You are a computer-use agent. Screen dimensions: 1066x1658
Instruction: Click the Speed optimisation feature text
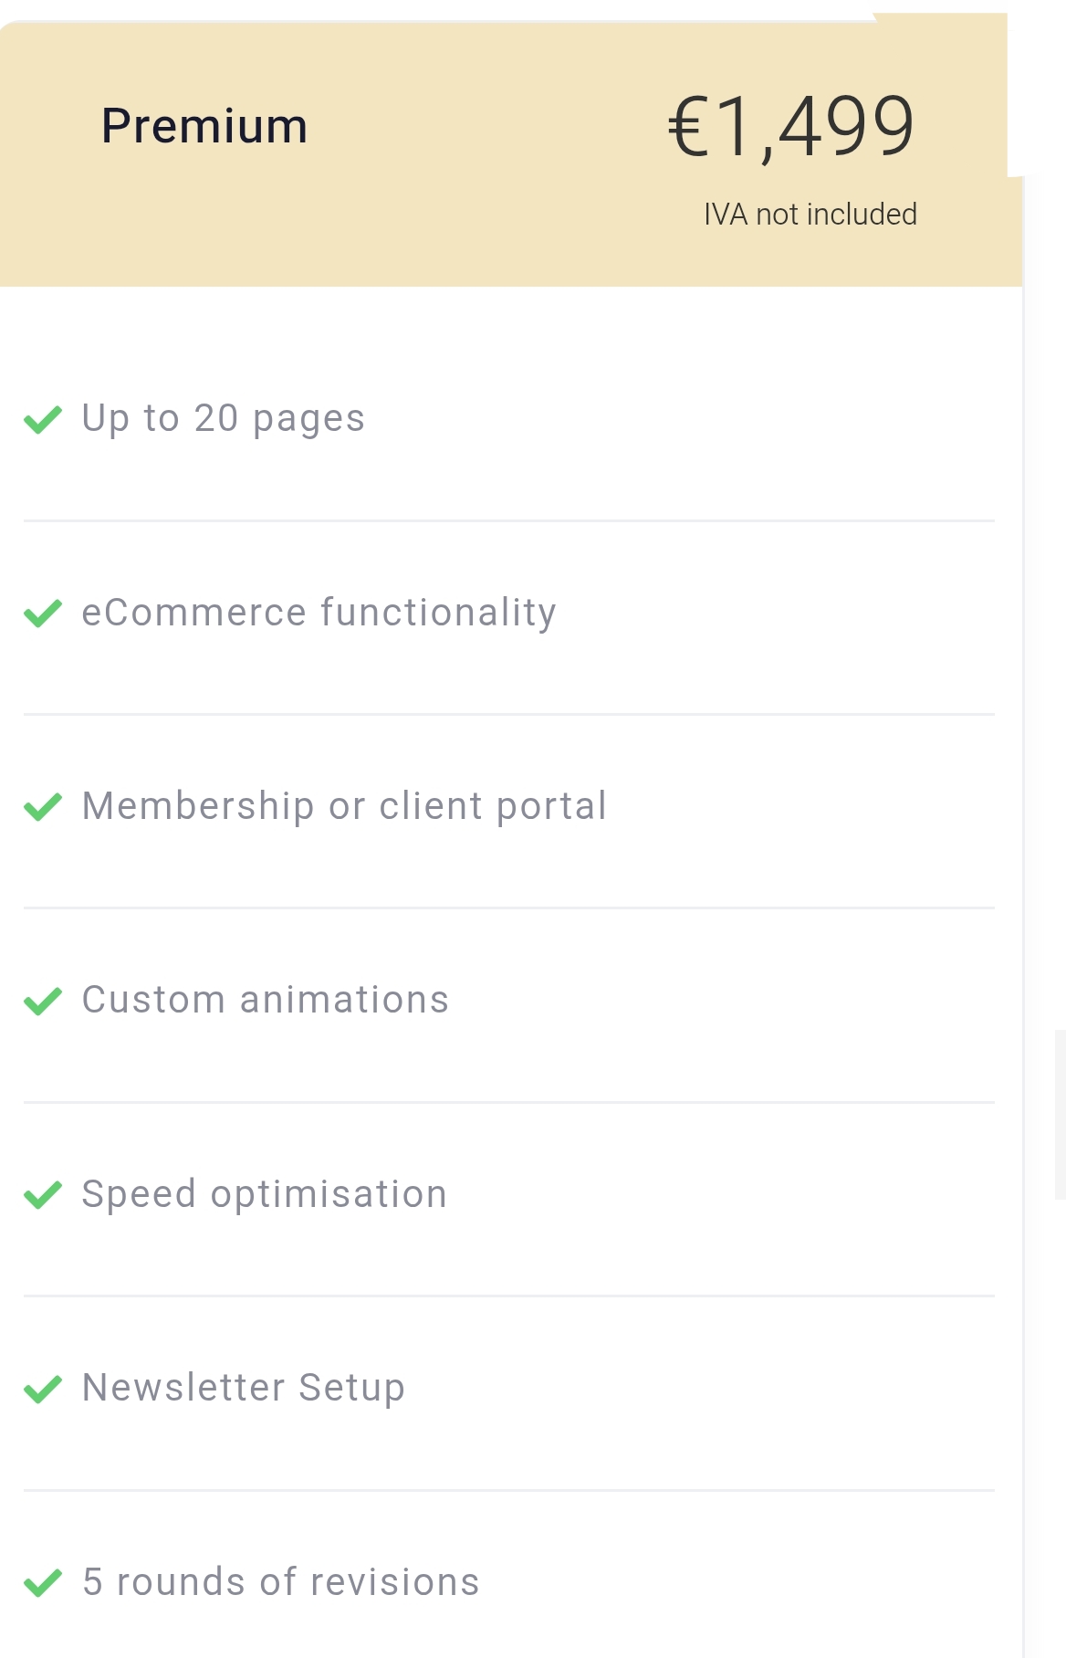tap(265, 1195)
